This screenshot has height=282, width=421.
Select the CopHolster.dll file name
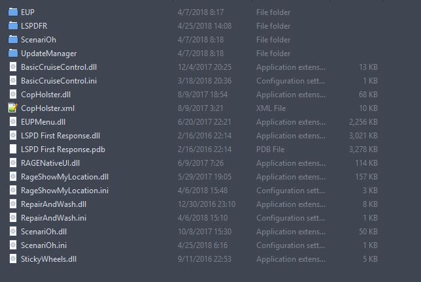(45, 94)
